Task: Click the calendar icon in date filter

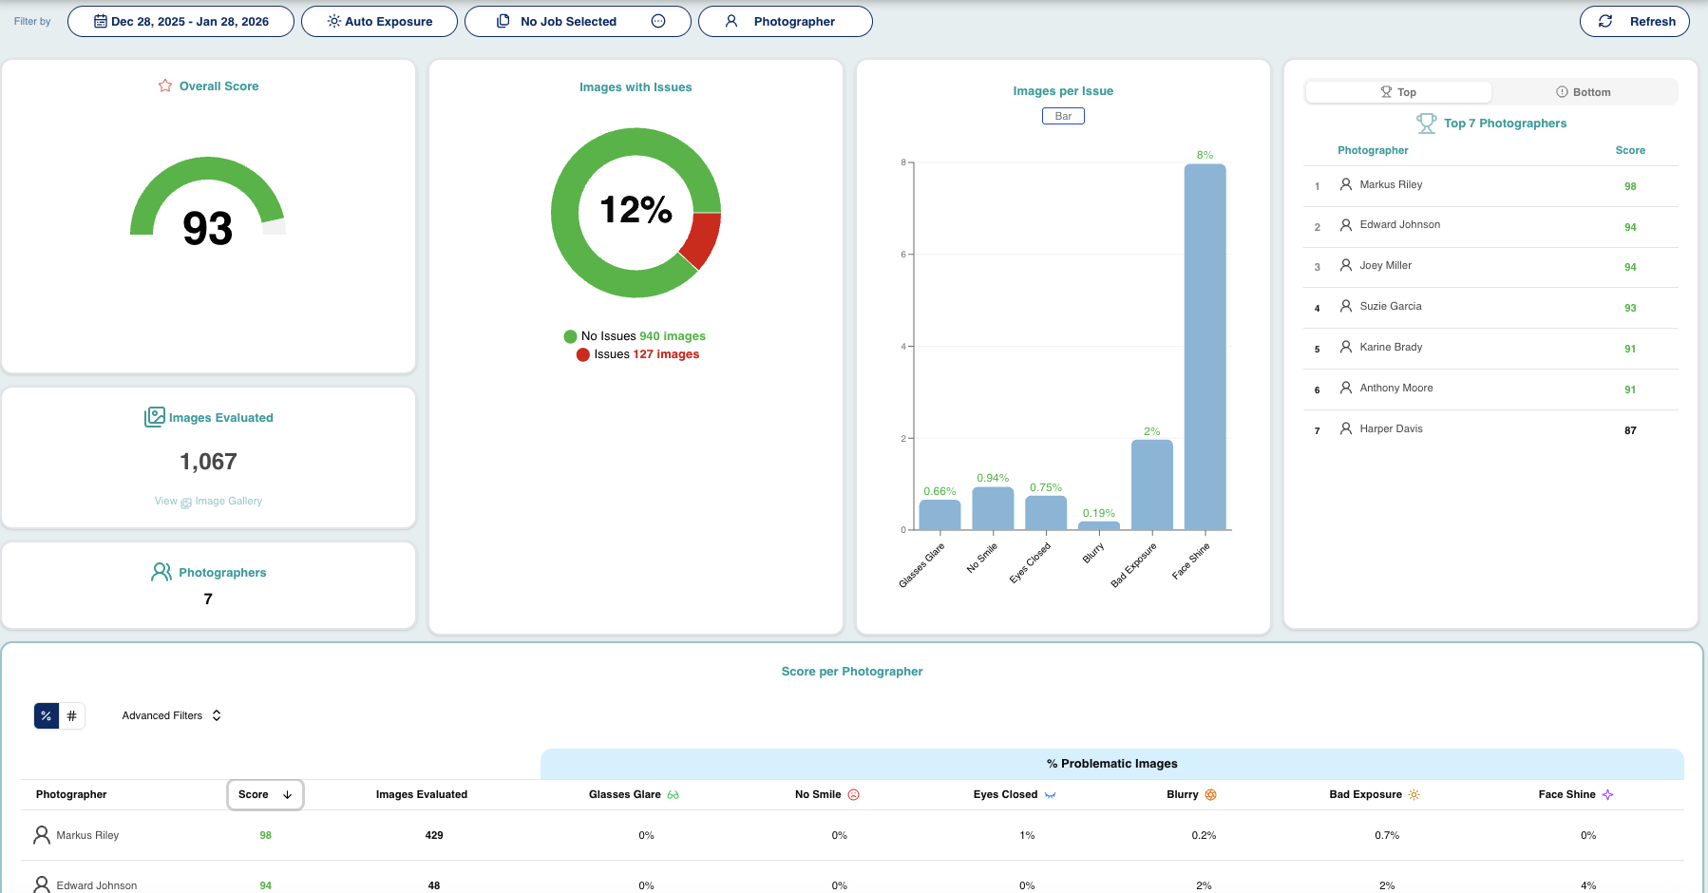Action: [100, 21]
